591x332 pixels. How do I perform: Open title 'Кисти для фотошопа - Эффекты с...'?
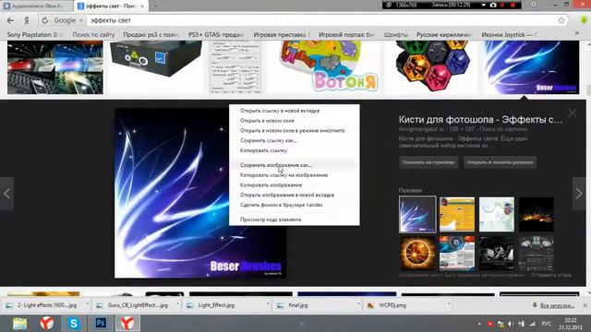(480, 120)
